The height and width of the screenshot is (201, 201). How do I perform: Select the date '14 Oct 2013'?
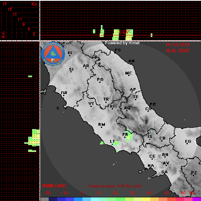(177, 45)
